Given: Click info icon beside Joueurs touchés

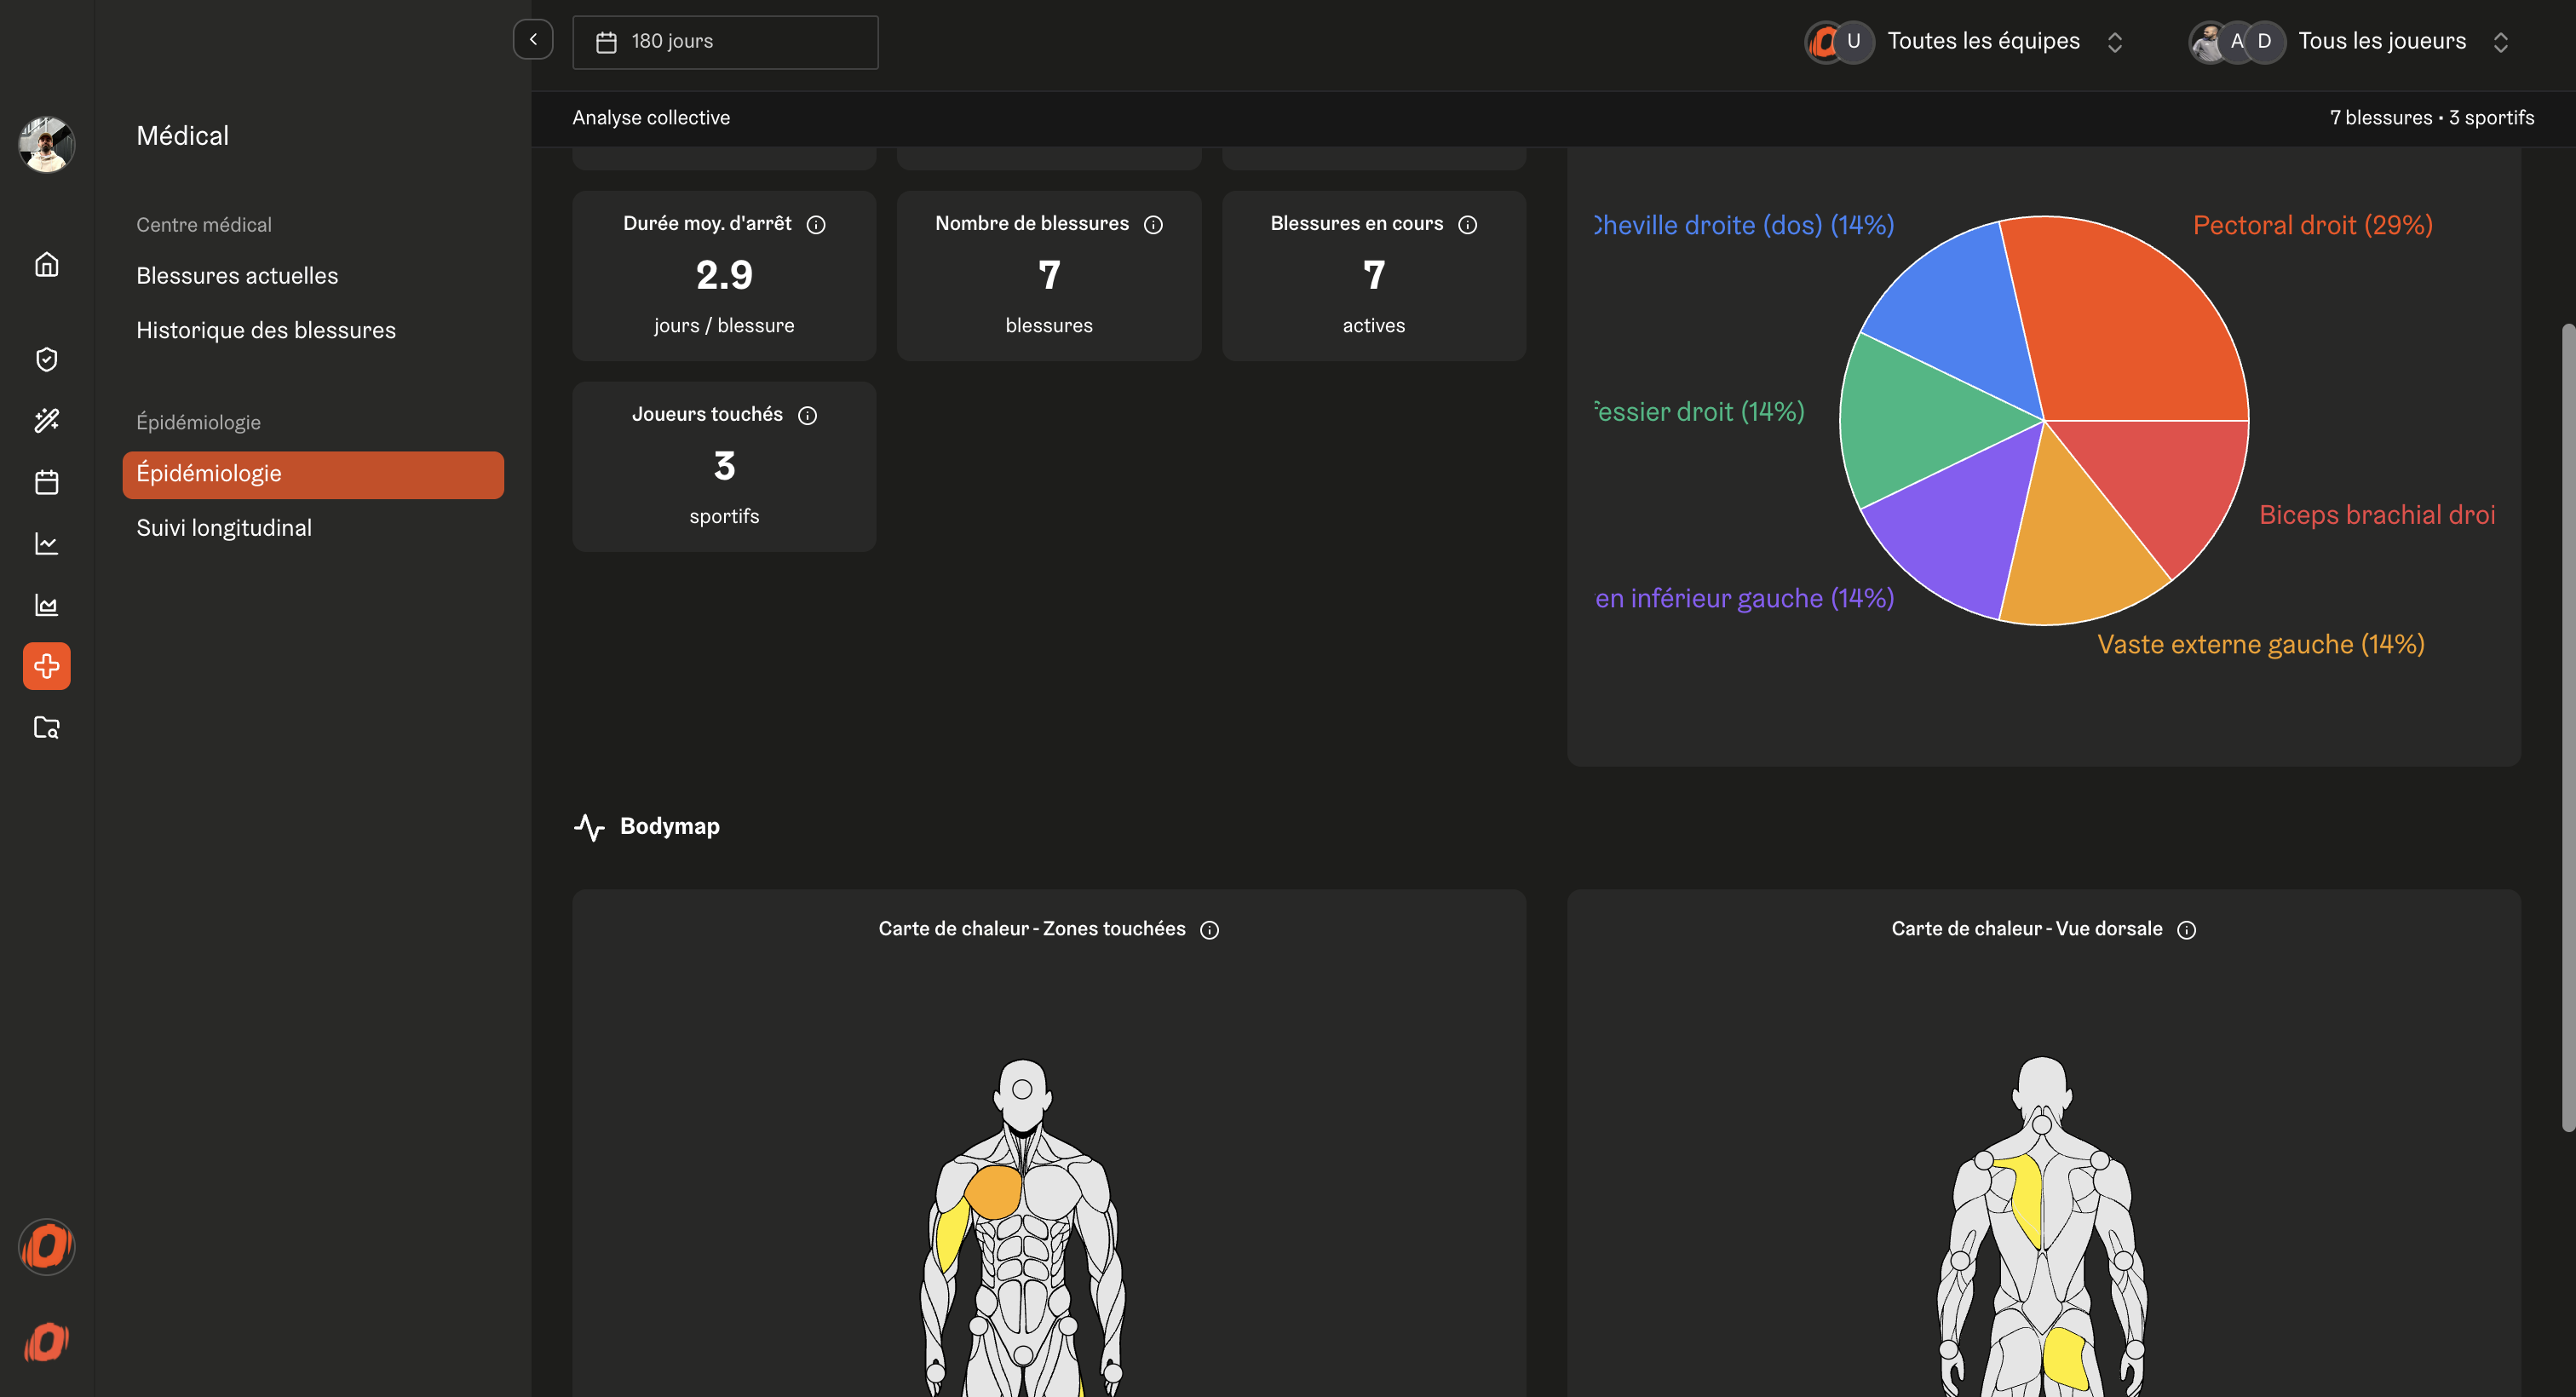Looking at the screenshot, I should click(x=807, y=415).
